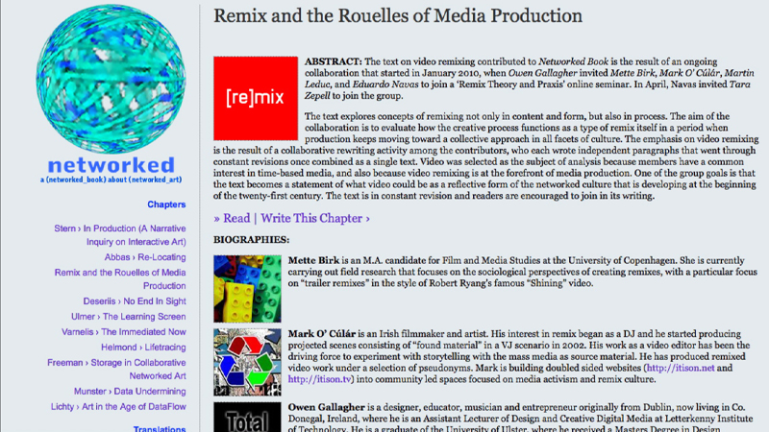This screenshot has height=432, width=769.
Task: Click the networked globe logo
Action: click(x=111, y=79)
